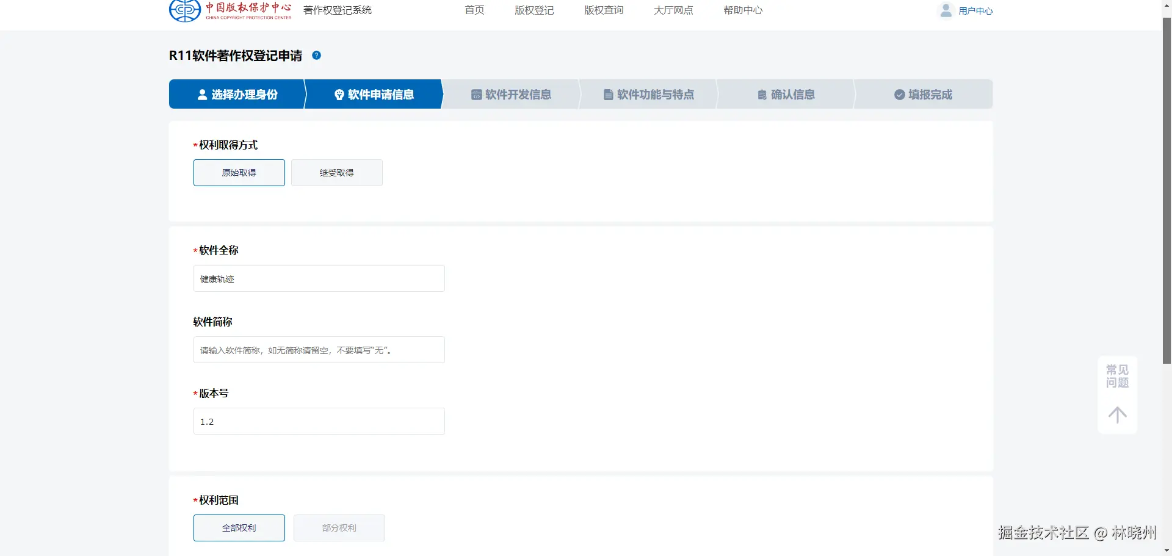The height and width of the screenshot is (556, 1172).
Task: Go to the 软件申请信息 step
Action: coord(374,95)
